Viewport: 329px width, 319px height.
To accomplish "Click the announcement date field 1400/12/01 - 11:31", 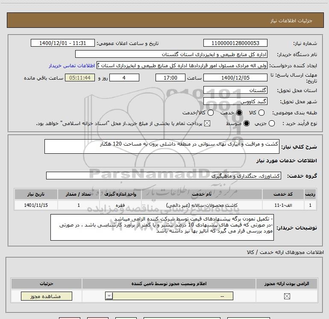I will tap(63, 43).
